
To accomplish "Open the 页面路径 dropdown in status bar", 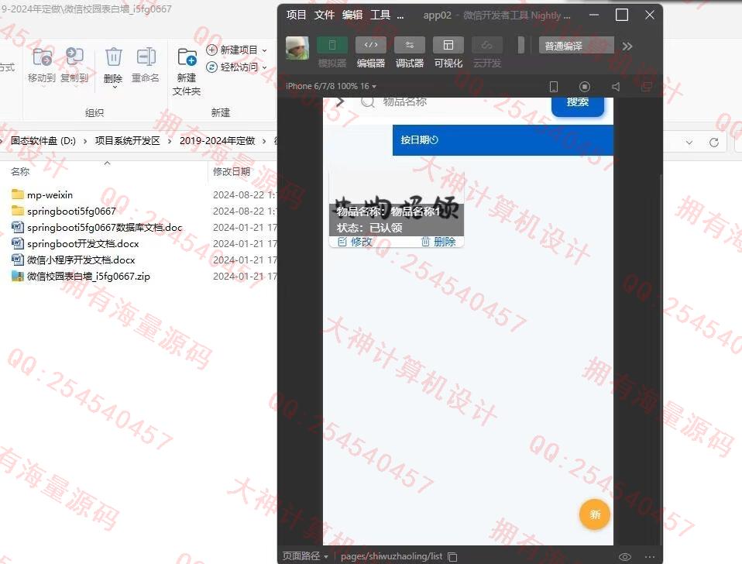I will coord(305,556).
